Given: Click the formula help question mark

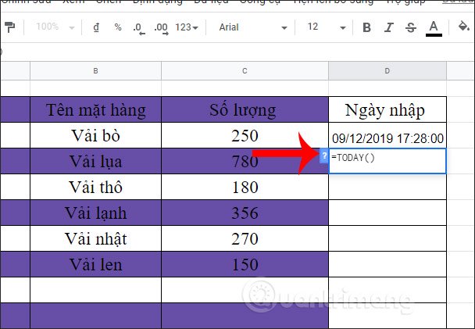Looking at the screenshot, I should (324, 156).
